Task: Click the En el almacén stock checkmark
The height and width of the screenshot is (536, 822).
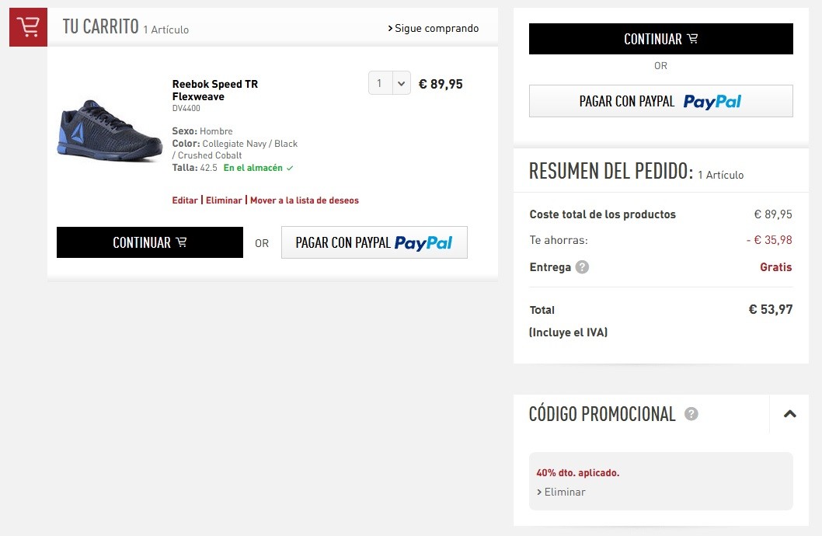Action: tap(290, 168)
